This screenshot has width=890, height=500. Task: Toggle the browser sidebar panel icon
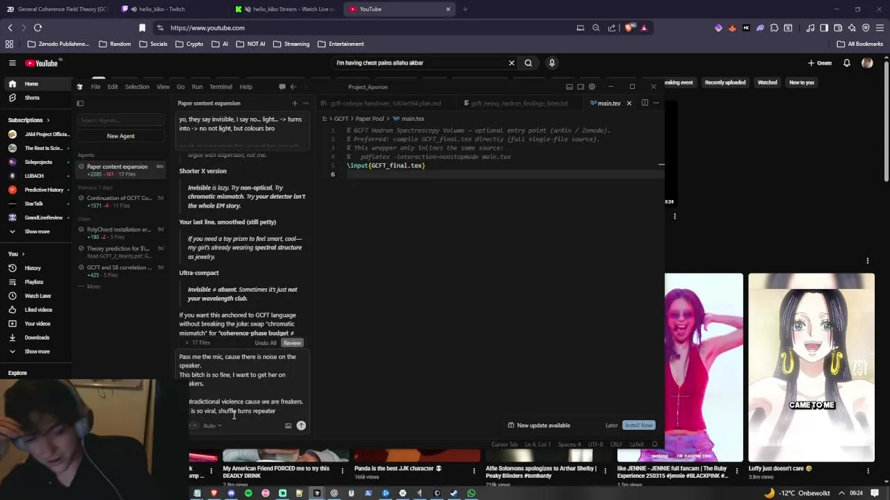pos(824,28)
